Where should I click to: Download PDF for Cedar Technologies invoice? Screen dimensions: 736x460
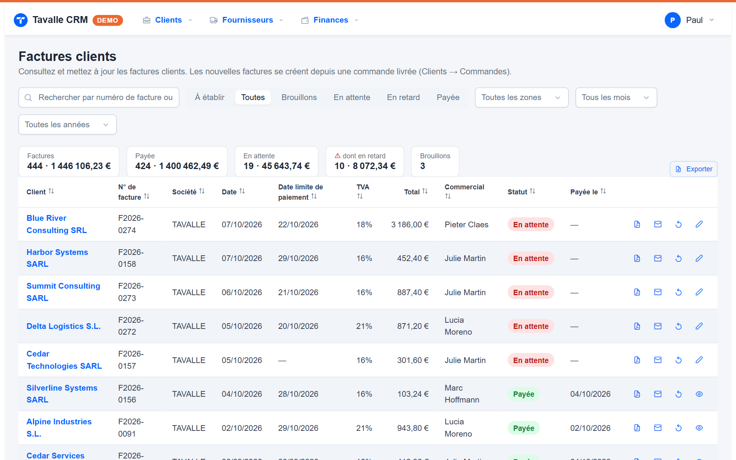637,360
